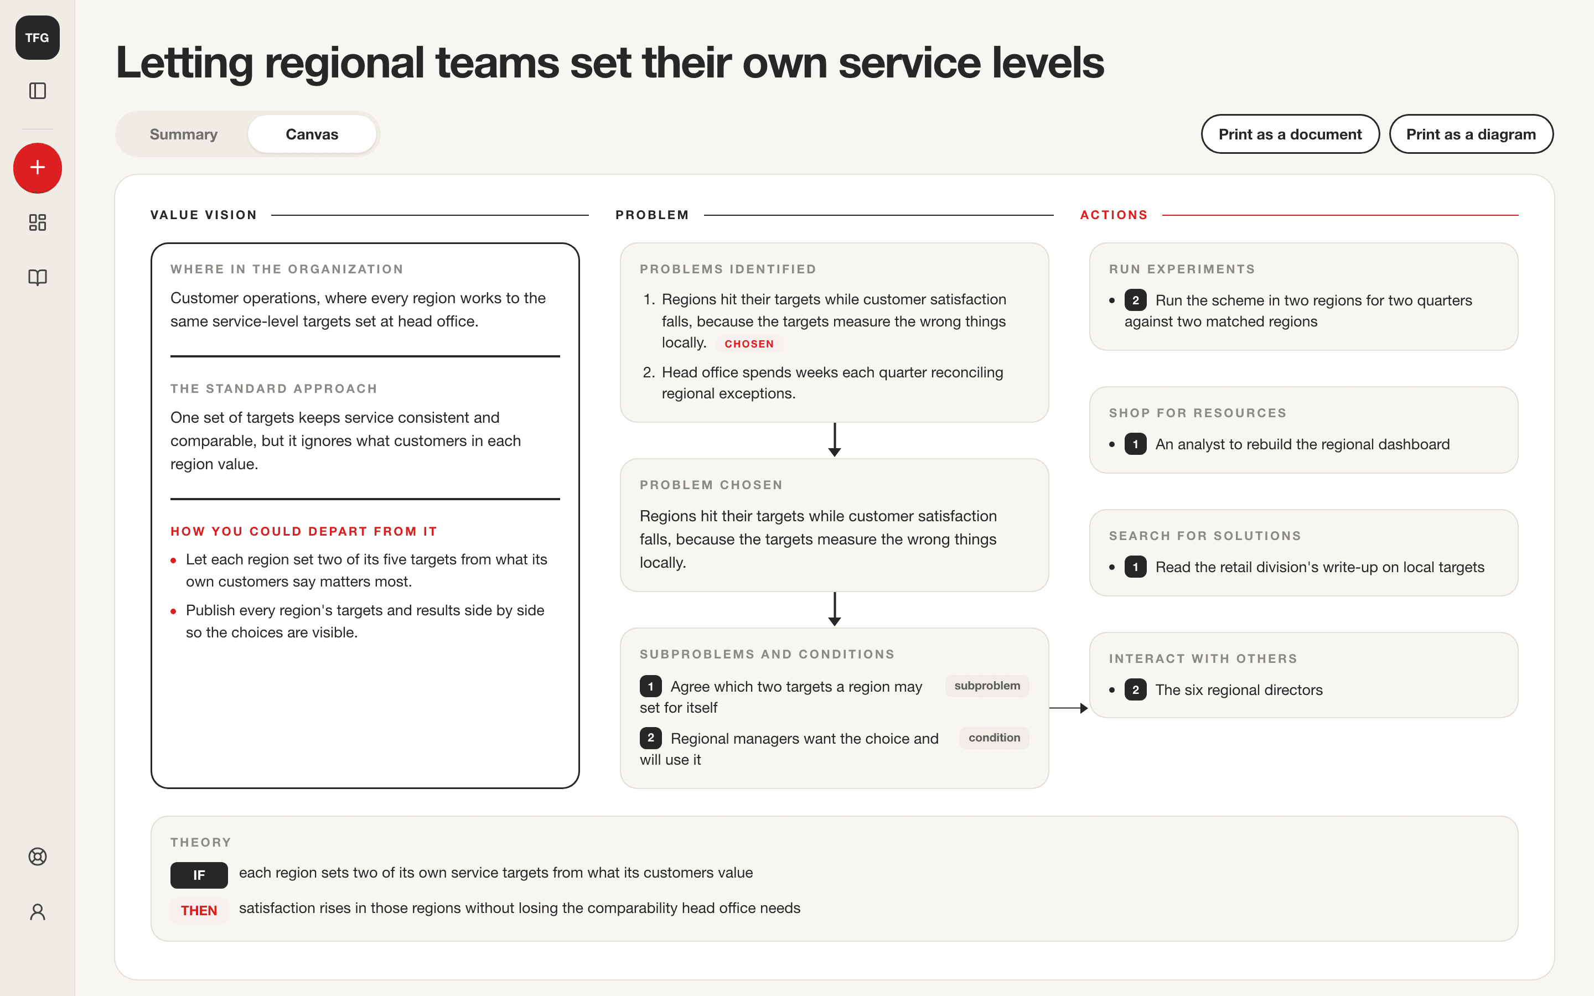The height and width of the screenshot is (996, 1594).
Task: Click badge 2 beside 'Regional managers want'
Action: (x=650, y=738)
